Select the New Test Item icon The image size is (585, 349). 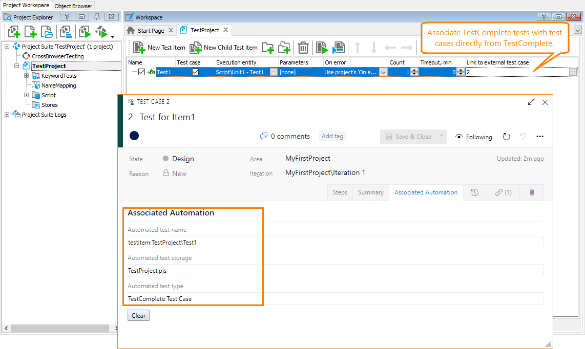(x=139, y=48)
